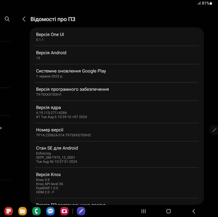218x217 pixels.
Task: Tap the HDM 2.0 - F line
Action: [45, 192]
